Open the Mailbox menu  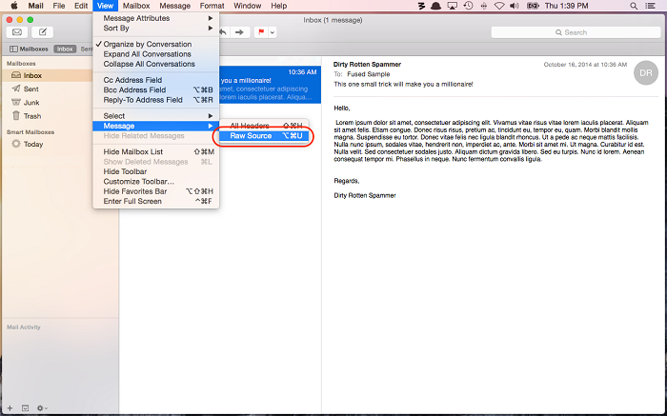click(x=136, y=6)
